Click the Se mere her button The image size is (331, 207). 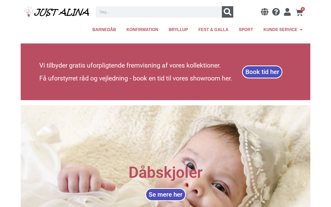pos(165,195)
